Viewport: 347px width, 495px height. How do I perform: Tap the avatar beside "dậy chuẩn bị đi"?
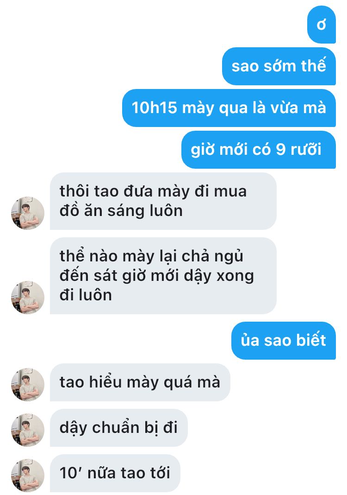coord(28,430)
